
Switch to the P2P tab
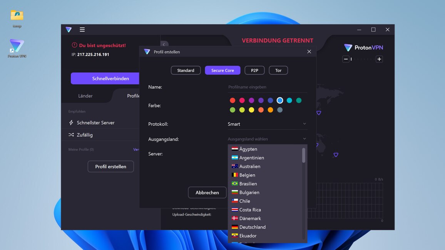pos(254,70)
